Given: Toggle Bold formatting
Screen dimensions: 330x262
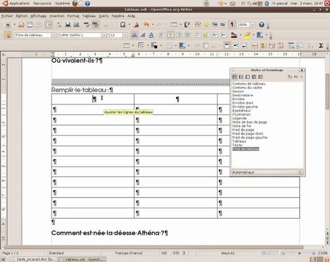Looking at the screenshot, I should pyautogui.click(x=134, y=35).
